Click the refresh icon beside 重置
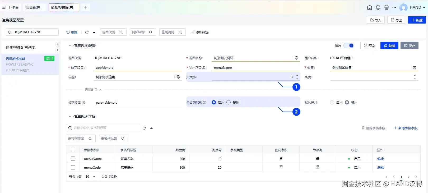 pos(87,32)
